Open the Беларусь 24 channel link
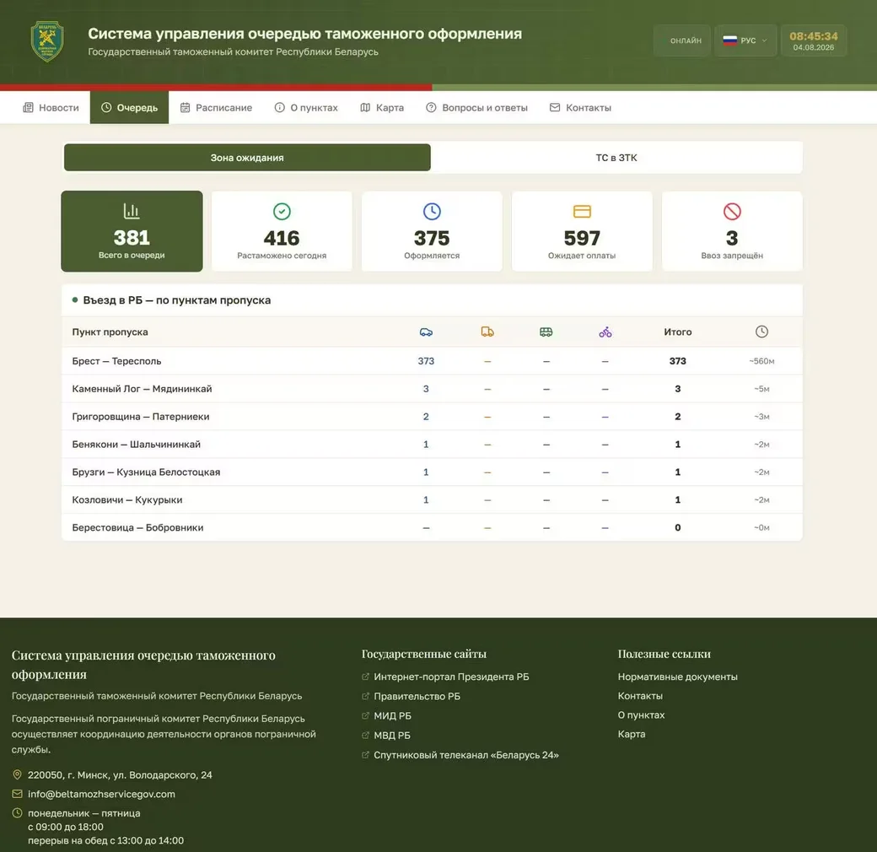877x852 pixels. pos(466,755)
